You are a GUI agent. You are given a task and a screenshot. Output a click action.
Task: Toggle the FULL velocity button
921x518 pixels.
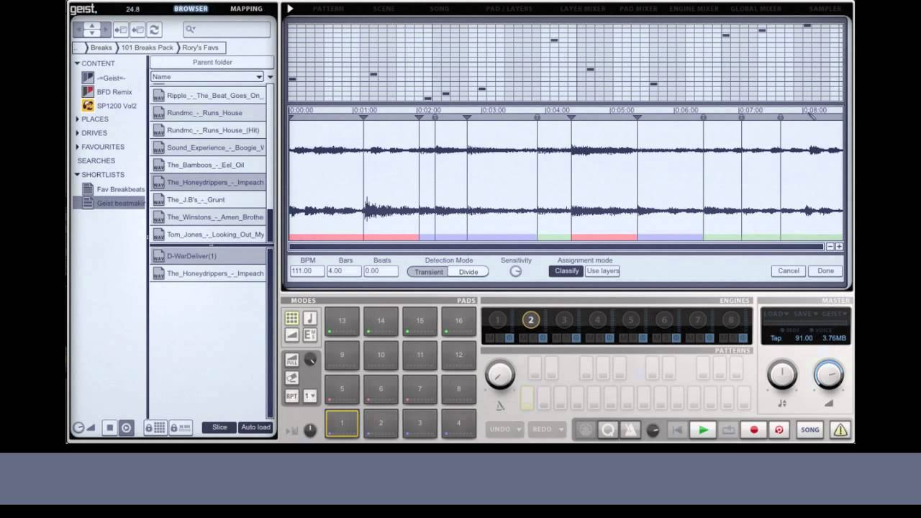pos(292,359)
